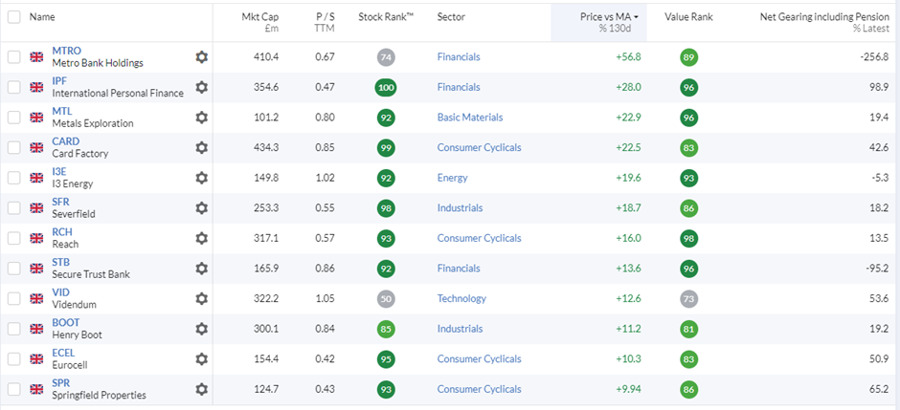Toggle the select-all checkbox in header
Viewport: 900px width, 410px height.
click(13, 17)
